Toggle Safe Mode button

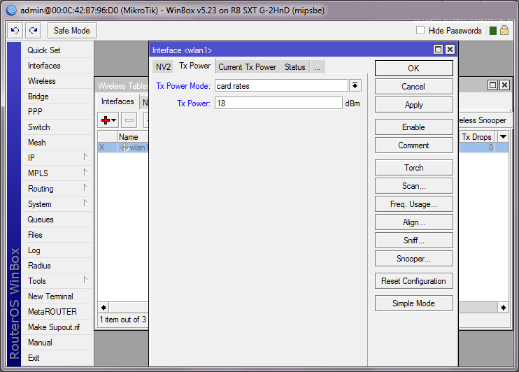(72, 31)
